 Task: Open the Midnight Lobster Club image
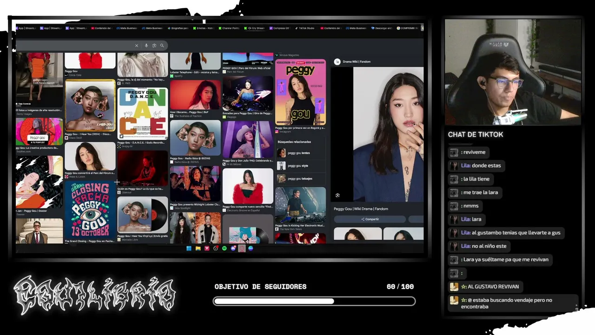click(x=195, y=183)
